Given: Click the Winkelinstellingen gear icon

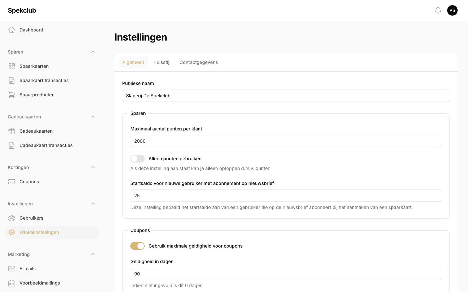Looking at the screenshot, I should (12, 232).
